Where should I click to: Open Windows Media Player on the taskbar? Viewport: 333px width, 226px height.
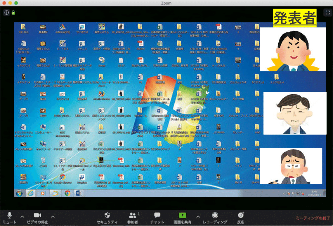[43, 193]
